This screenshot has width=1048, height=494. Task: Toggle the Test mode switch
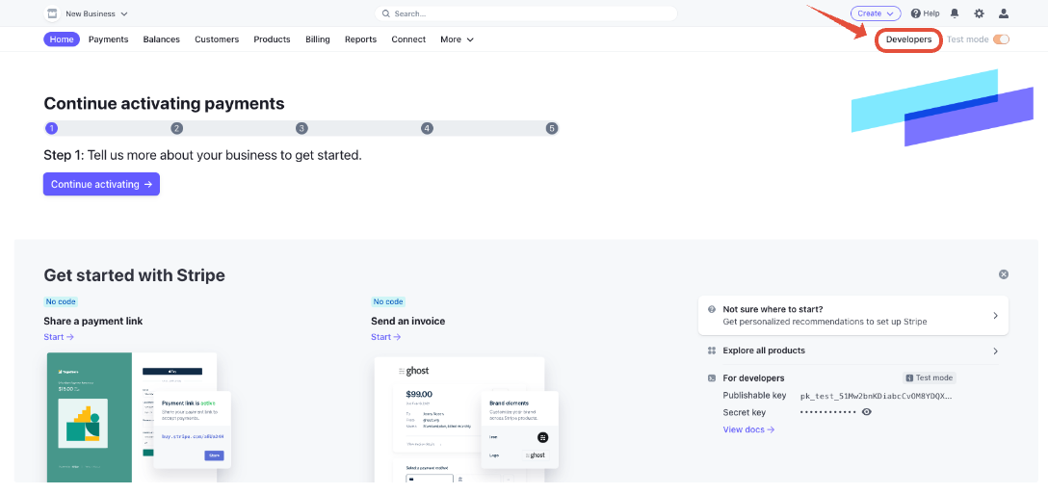1001,39
